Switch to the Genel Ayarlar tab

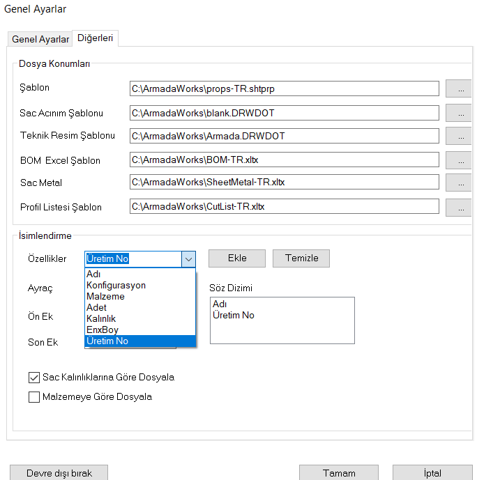coord(40,39)
